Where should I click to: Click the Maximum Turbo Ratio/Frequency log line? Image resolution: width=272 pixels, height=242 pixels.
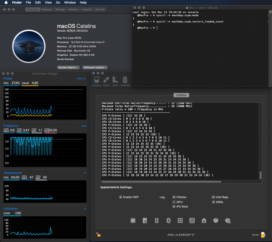(147, 106)
